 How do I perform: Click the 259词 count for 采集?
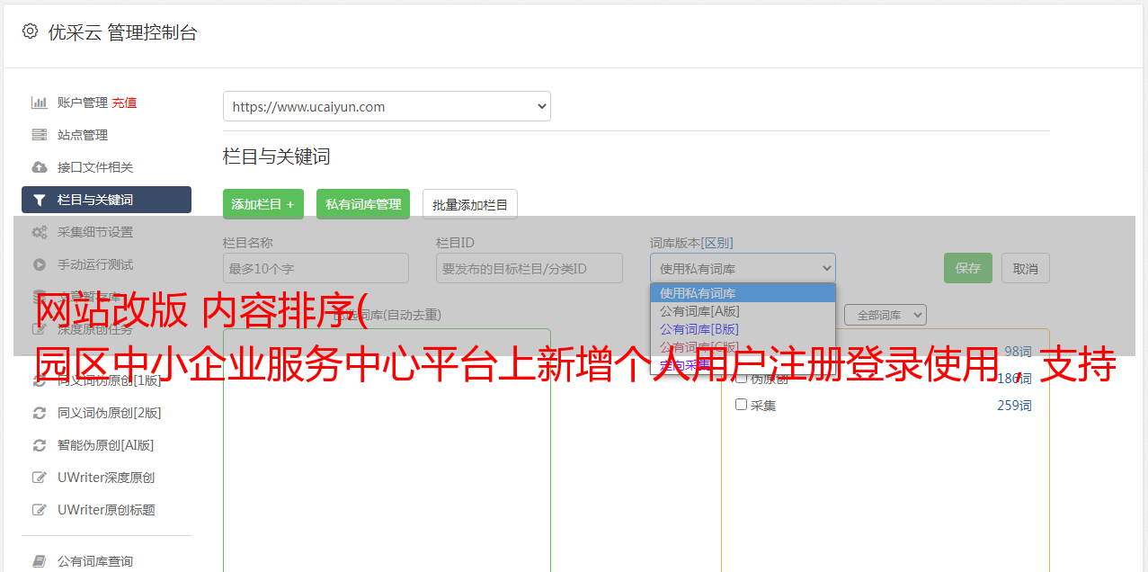coord(1014,406)
